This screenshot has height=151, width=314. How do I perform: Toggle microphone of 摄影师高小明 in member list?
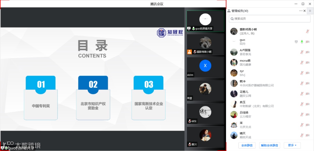[308, 31]
